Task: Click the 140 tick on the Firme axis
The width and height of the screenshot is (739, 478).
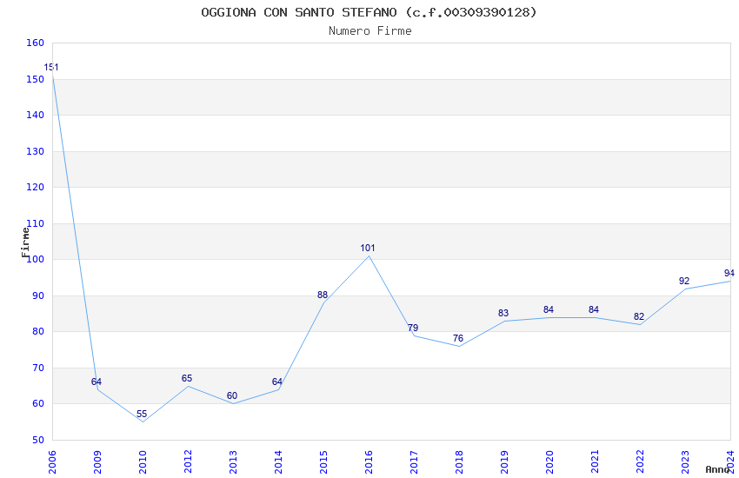Action: [36, 115]
